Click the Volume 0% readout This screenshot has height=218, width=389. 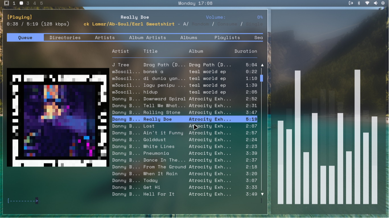point(234,17)
